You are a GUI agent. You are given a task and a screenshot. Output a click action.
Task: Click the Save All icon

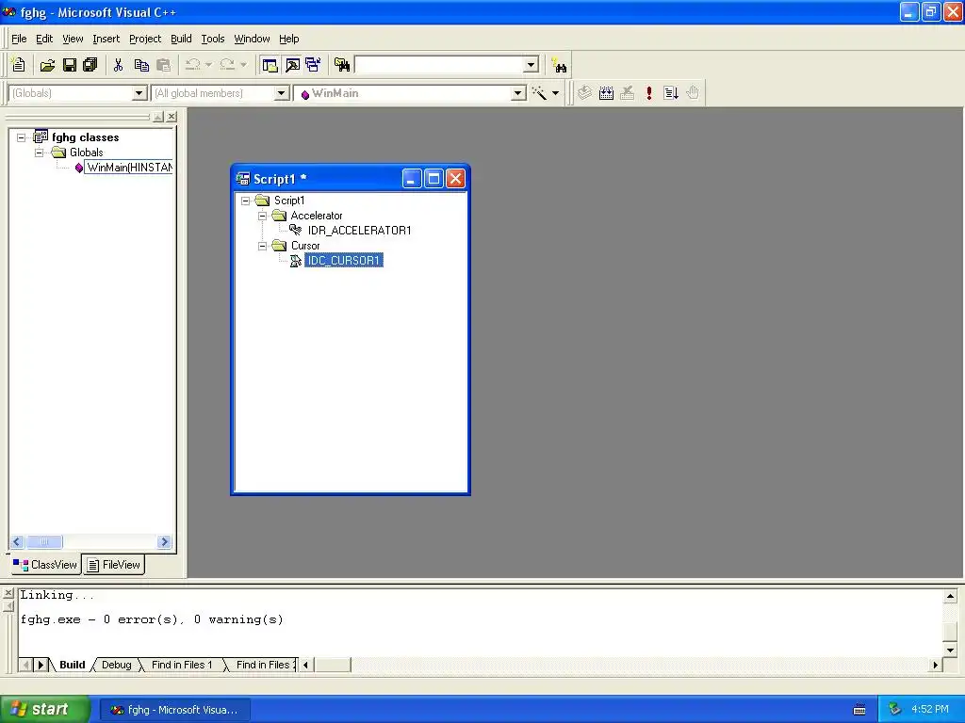coord(90,65)
